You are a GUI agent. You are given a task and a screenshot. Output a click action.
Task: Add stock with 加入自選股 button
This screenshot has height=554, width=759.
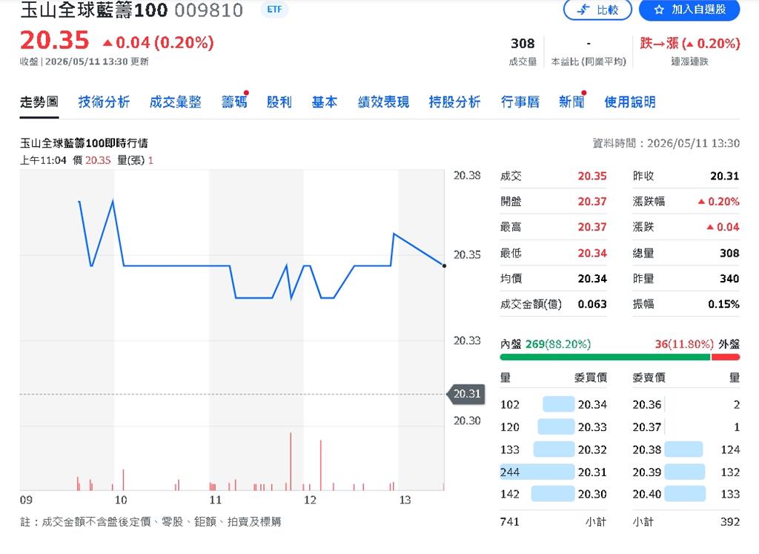tap(689, 10)
